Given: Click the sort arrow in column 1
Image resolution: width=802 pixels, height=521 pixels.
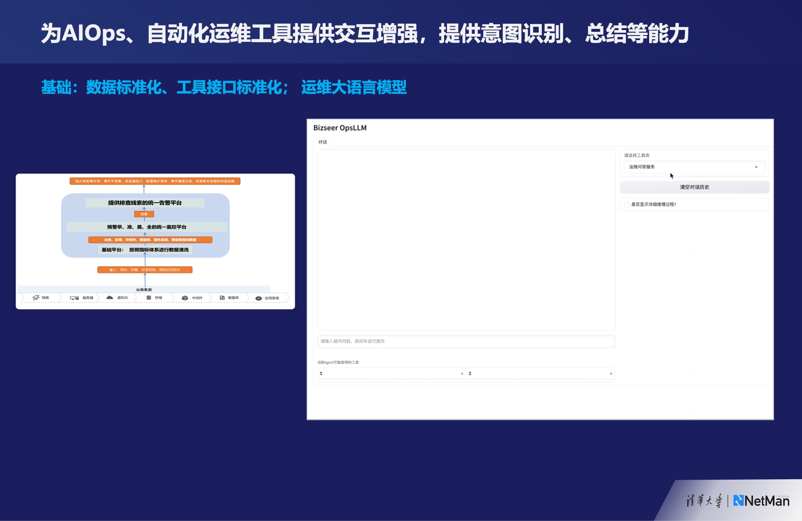Looking at the screenshot, I should pyautogui.click(x=462, y=374).
